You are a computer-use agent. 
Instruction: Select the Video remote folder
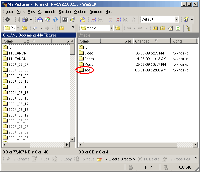click(89, 53)
